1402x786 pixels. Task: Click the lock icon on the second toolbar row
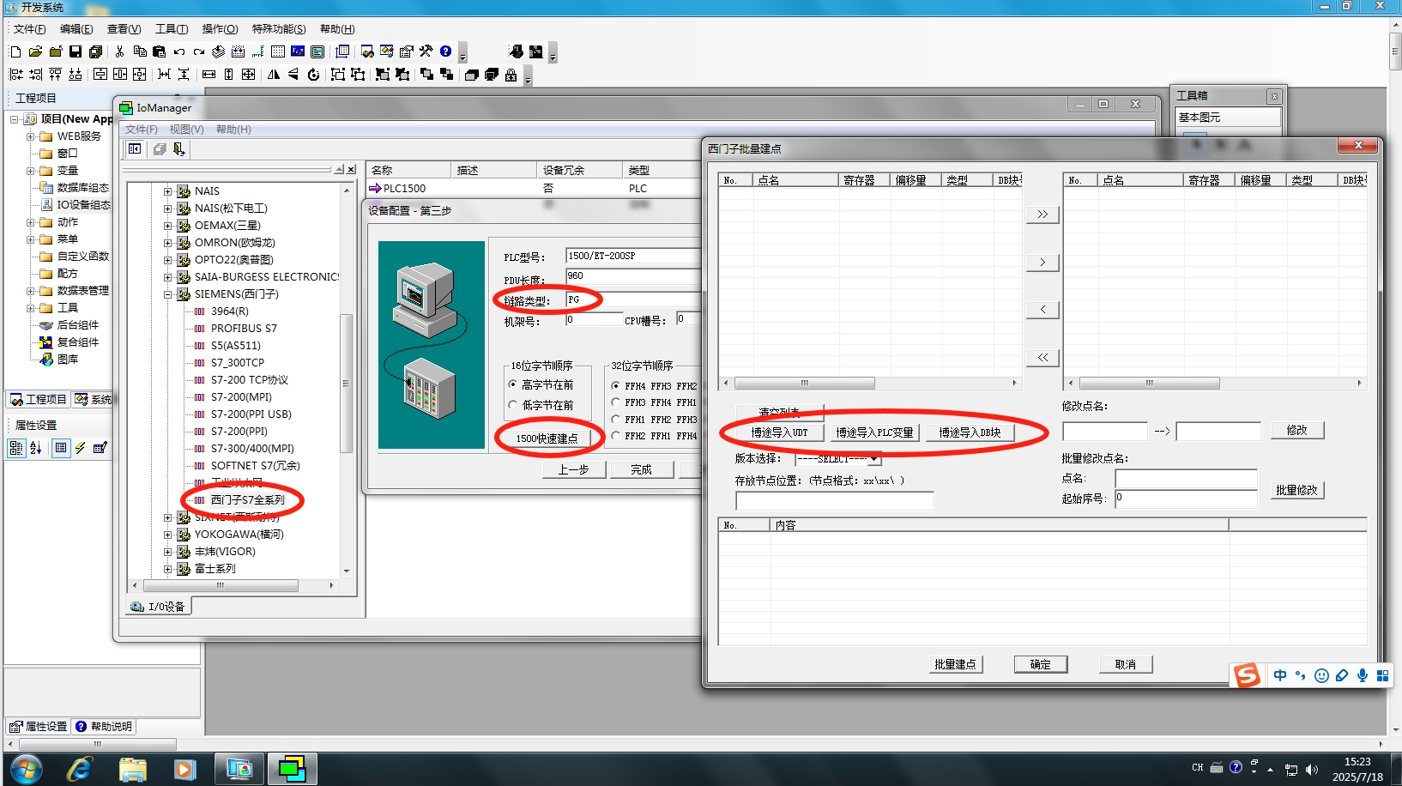click(511, 76)
